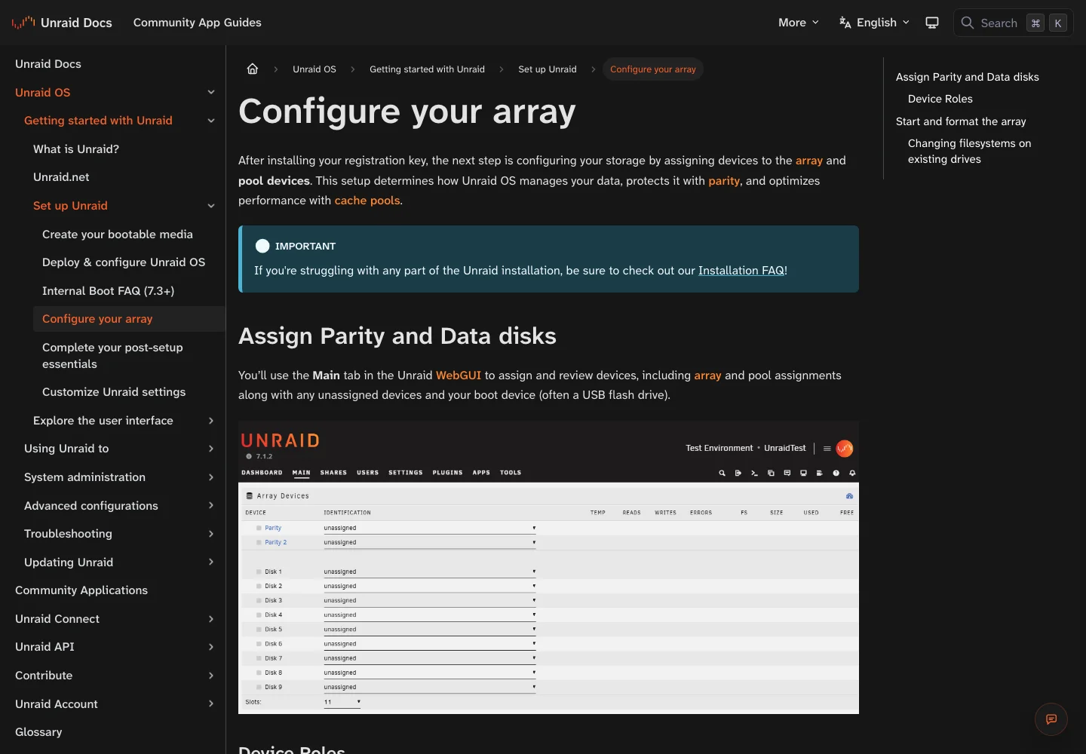Toggle the system theme monitor icon
The image size is (1086, 754).
tap(932, 23)
